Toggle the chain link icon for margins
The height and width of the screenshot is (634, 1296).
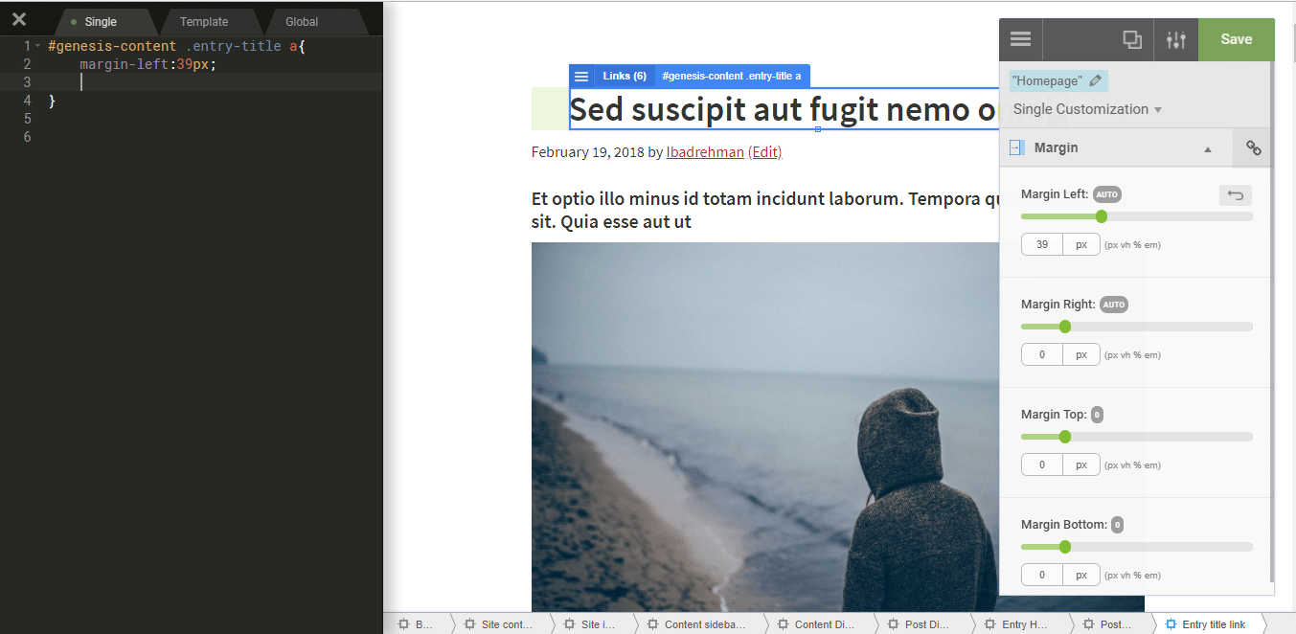1253,147
